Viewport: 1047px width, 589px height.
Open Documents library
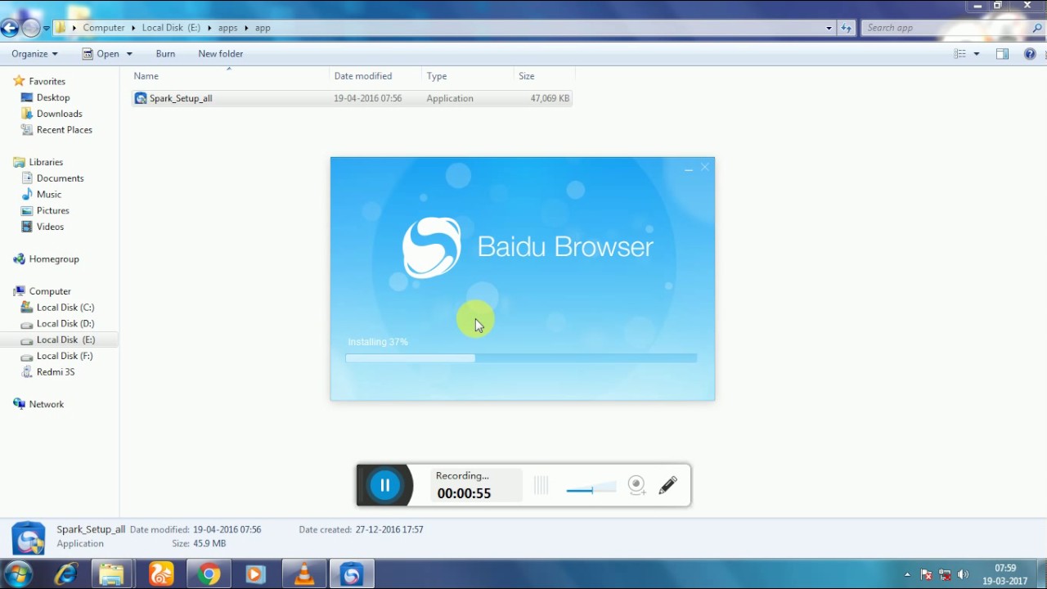tap(60, 178)
